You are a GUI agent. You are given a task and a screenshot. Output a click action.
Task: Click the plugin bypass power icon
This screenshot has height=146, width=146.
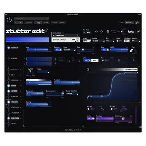9,20
